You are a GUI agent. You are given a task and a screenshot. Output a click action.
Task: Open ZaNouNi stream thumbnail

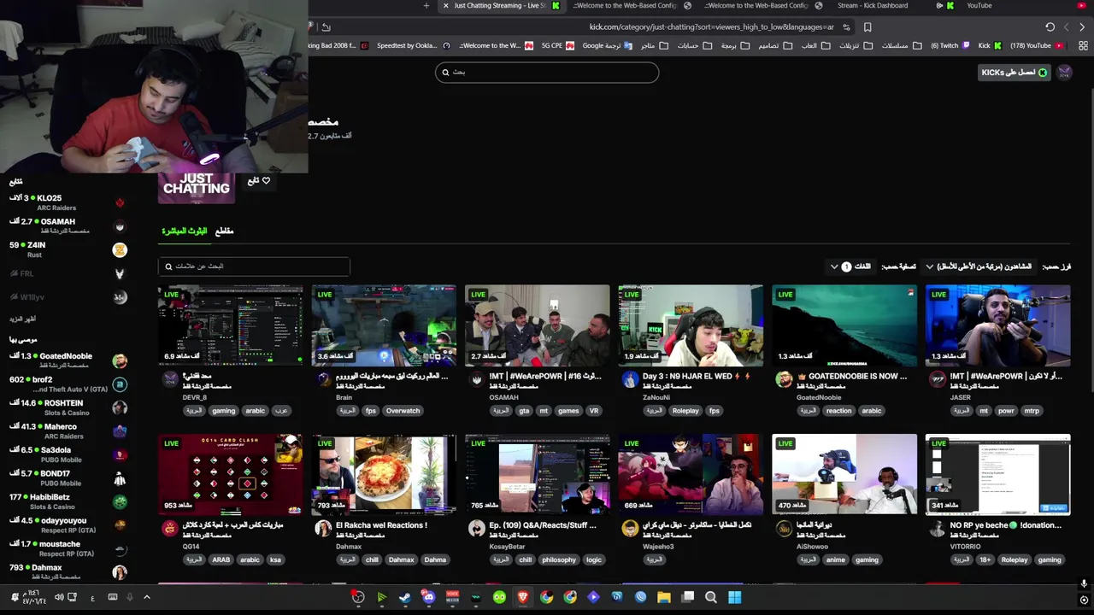691,325
